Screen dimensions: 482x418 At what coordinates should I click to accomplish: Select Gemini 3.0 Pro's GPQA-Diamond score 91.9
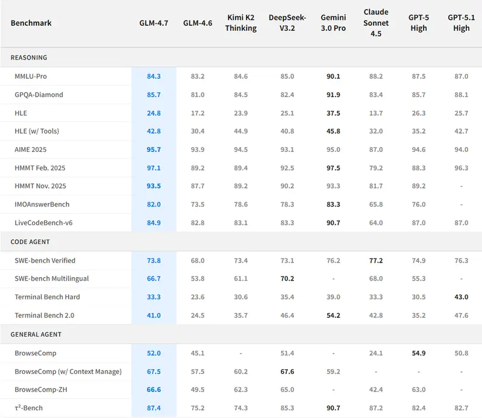(333, 95)
